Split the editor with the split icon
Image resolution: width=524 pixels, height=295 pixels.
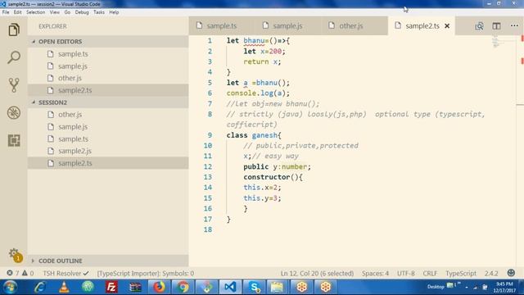tap(497, 26)
